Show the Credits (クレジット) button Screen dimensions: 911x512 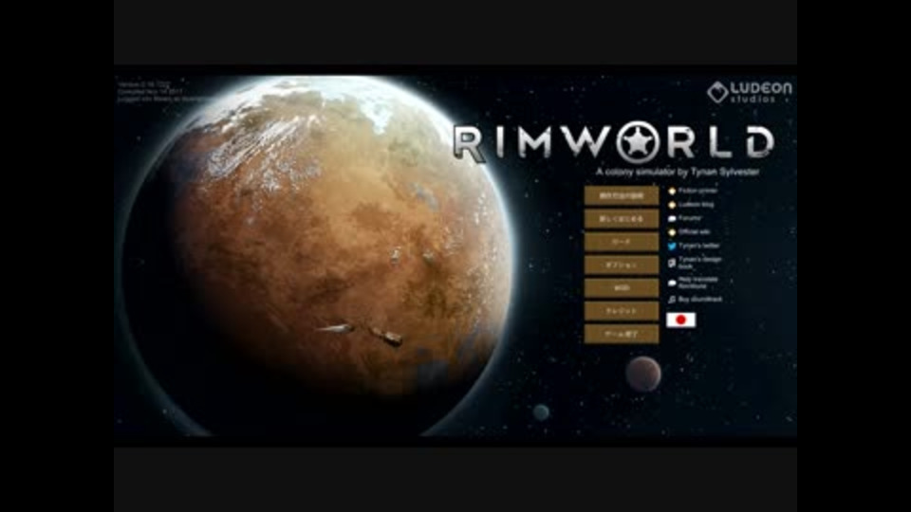click(x=621, y=311)
